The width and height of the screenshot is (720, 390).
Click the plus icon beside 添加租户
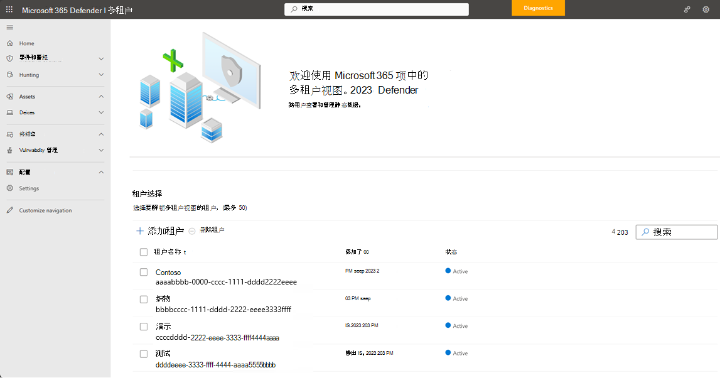pyautogui.click(x=140, y=231)
